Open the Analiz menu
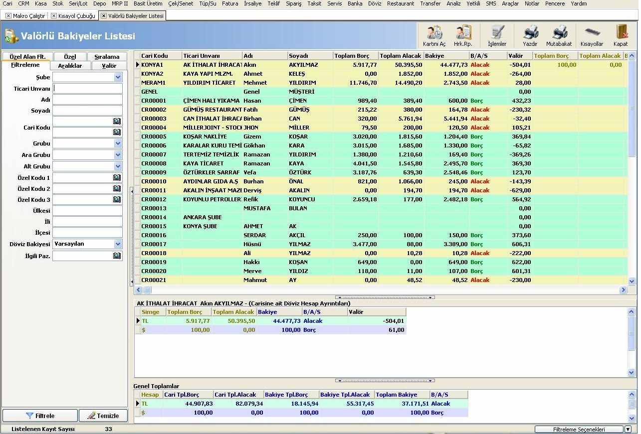This screenshot has width=641, height=434. [453, 3]
